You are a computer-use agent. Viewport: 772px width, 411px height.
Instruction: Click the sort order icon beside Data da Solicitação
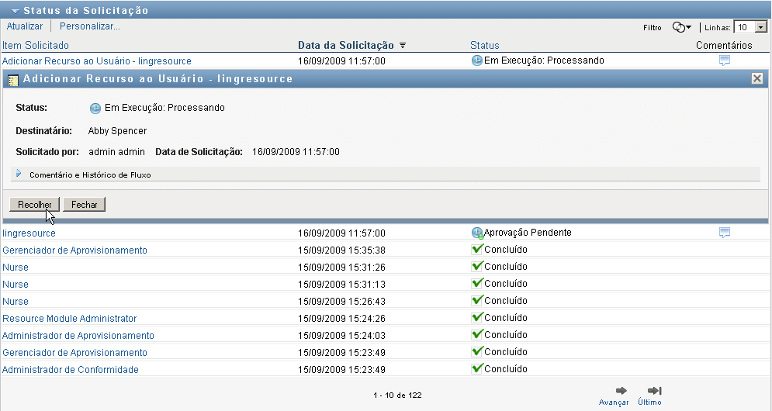402,45
